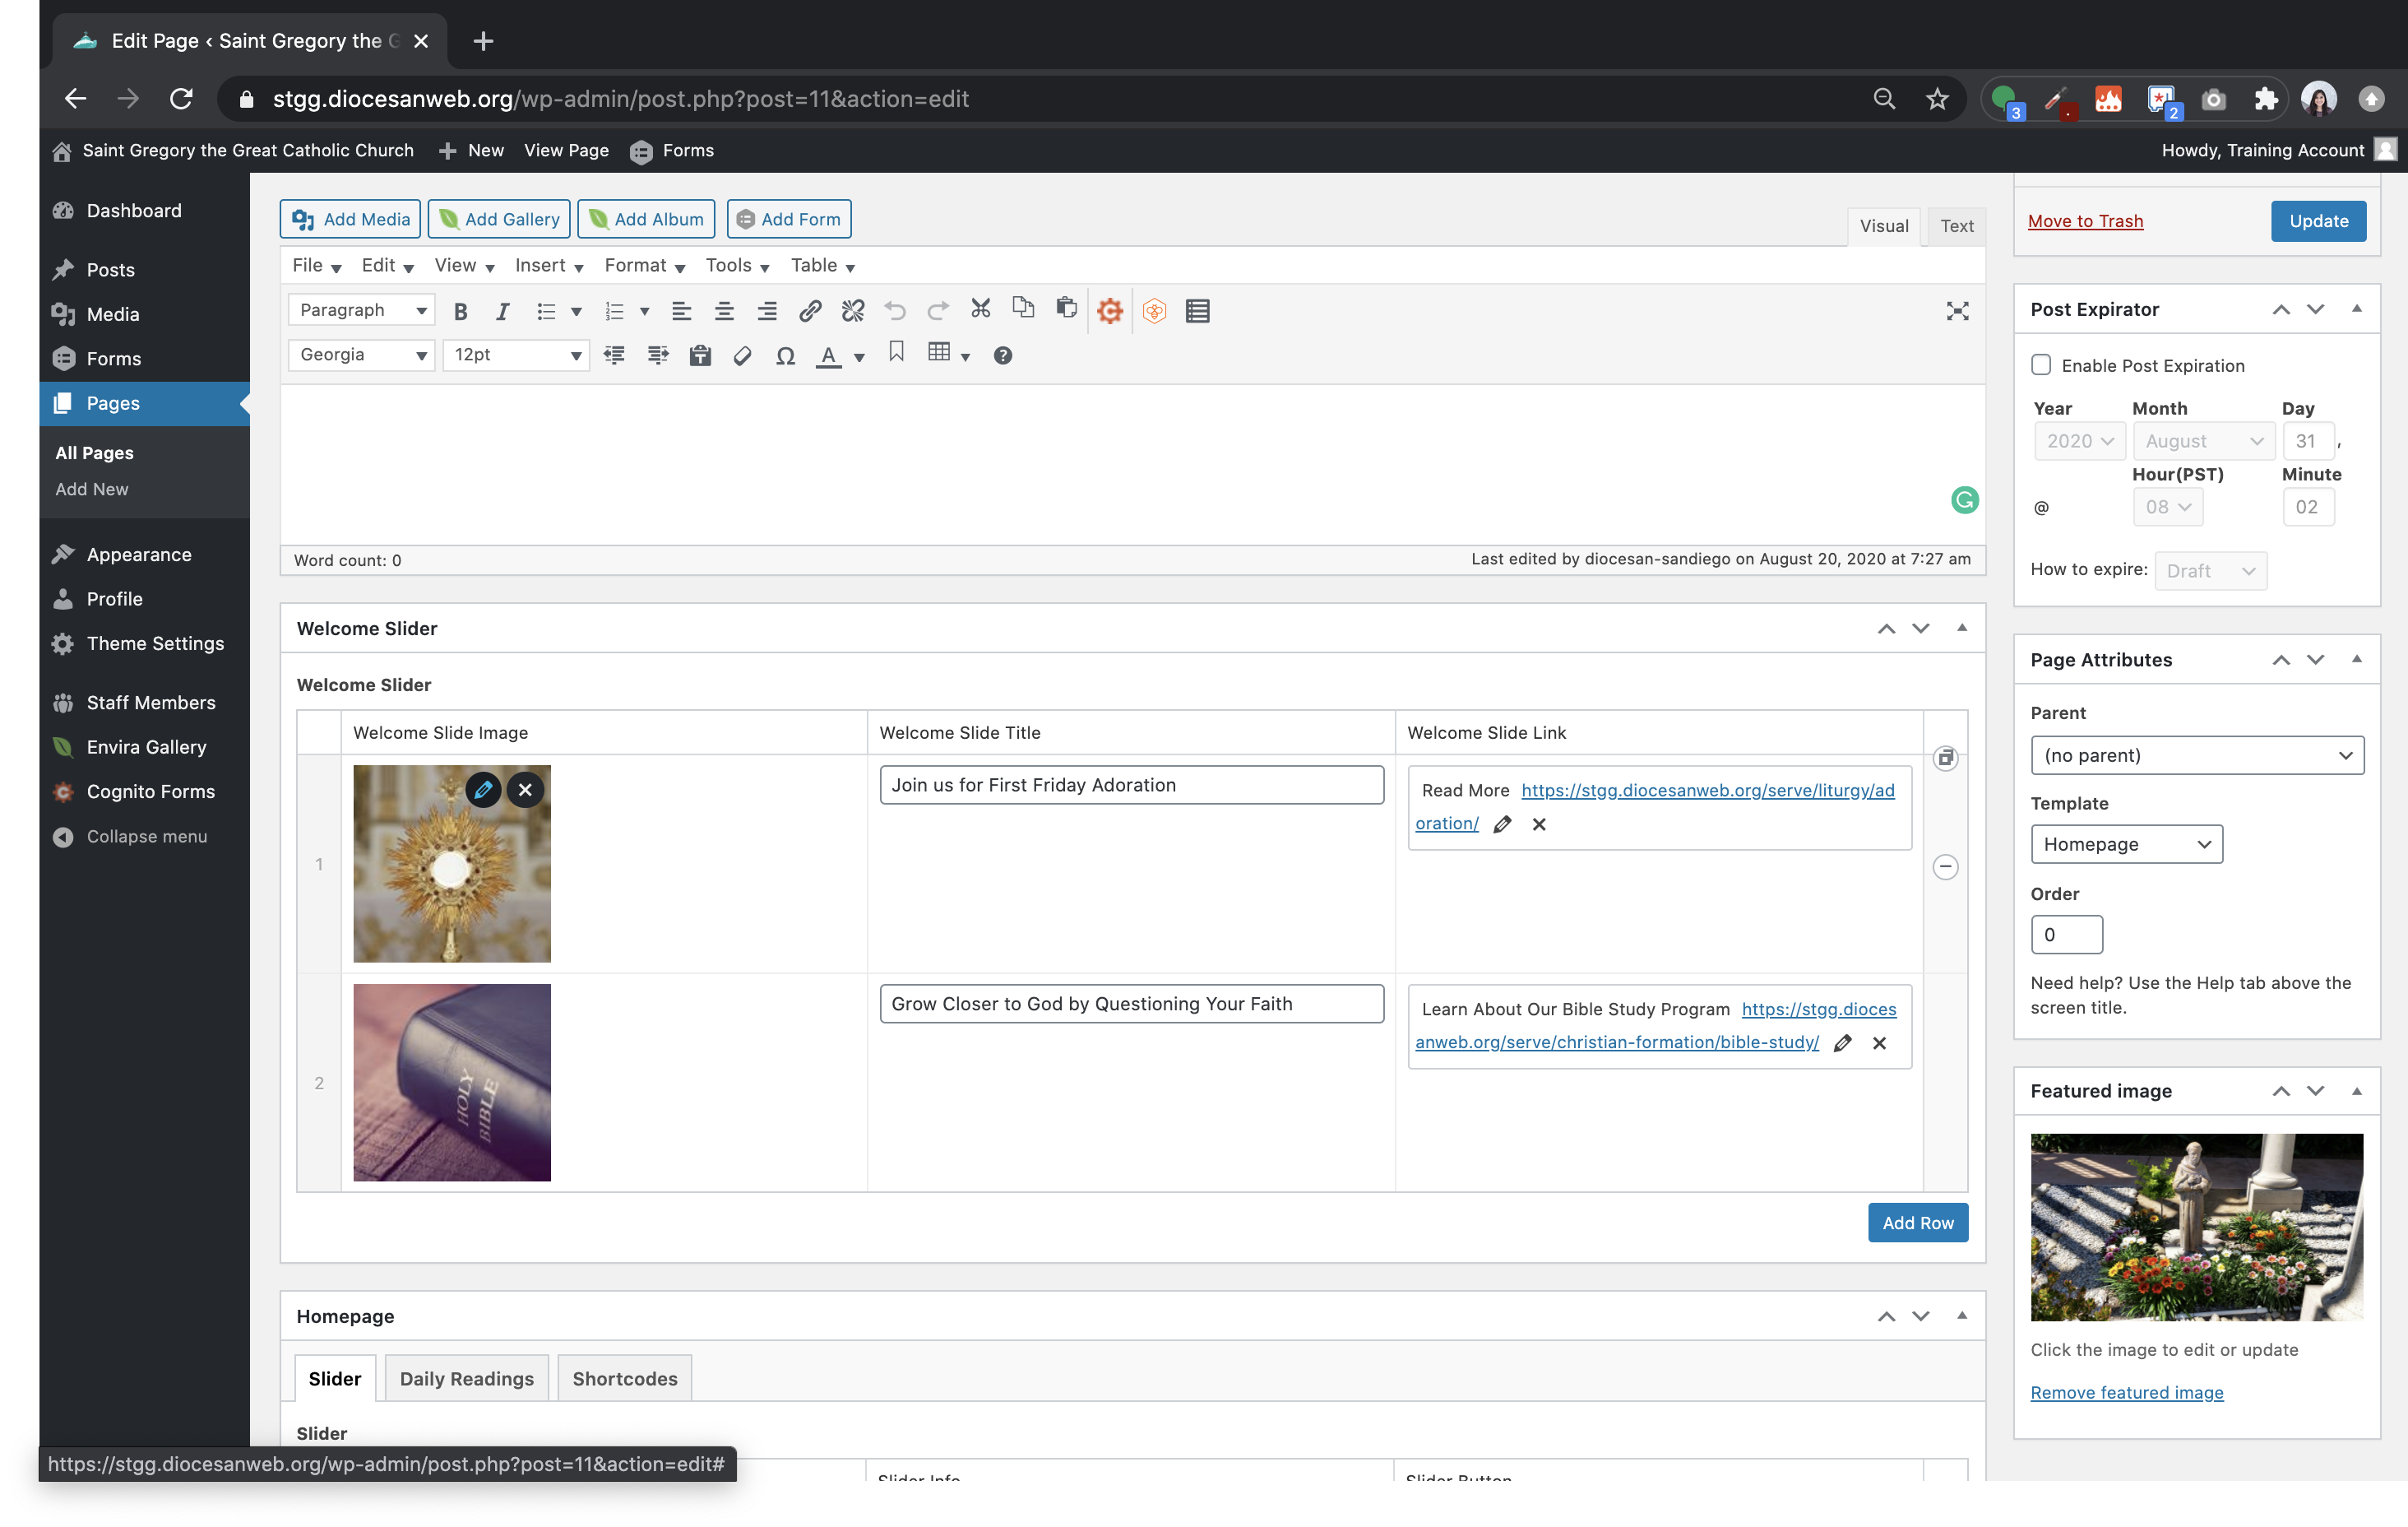The height and width of the screenshot is (1527, 2408).
Task: Collapse the Welcome Slider panel toggle
Action: (1962, 629)
